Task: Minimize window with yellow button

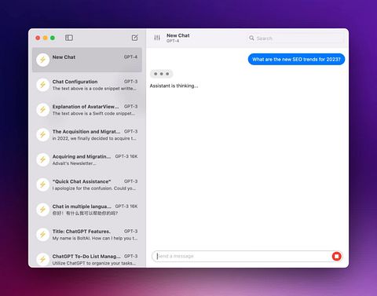Action: (45, 38)
